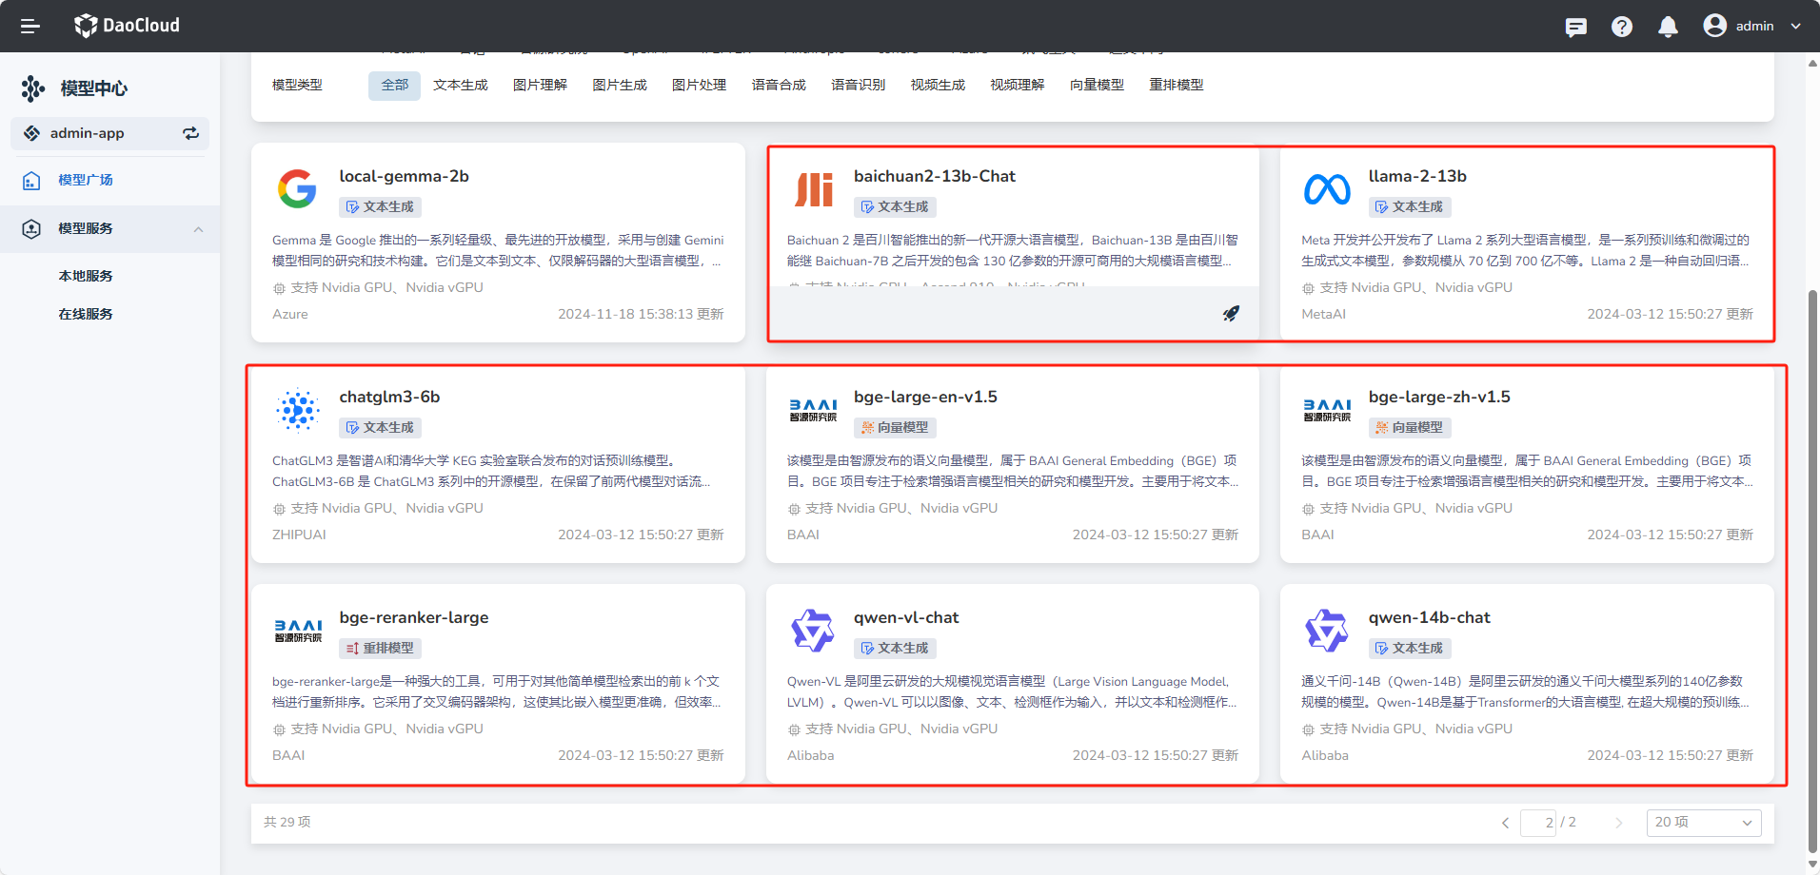Screen dimensions: 1820x875
Task: Open the messages chat icon
Action: pyautogui.click(x=1576, y=27)
